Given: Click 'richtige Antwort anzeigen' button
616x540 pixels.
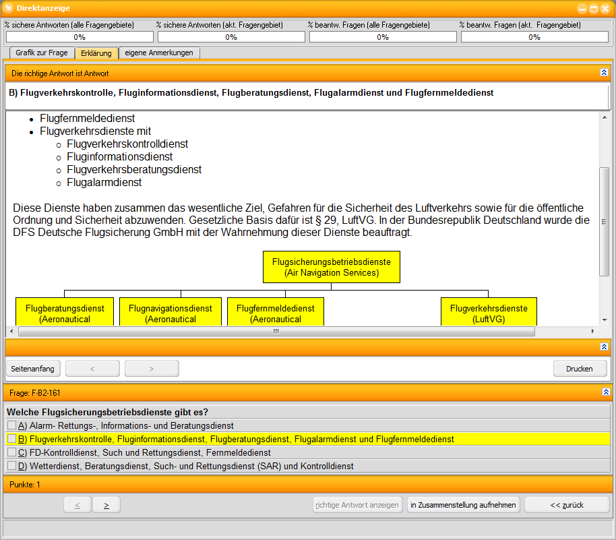Looking at the screenshot, I should 357,505.
